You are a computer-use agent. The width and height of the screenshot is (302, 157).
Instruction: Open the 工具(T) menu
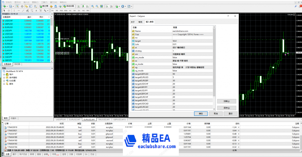click(44, 2)
